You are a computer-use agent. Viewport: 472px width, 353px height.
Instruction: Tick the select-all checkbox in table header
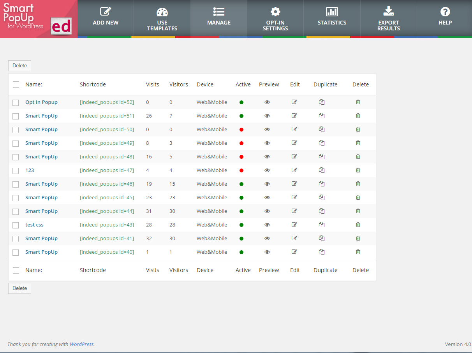[x=16, y=85]
